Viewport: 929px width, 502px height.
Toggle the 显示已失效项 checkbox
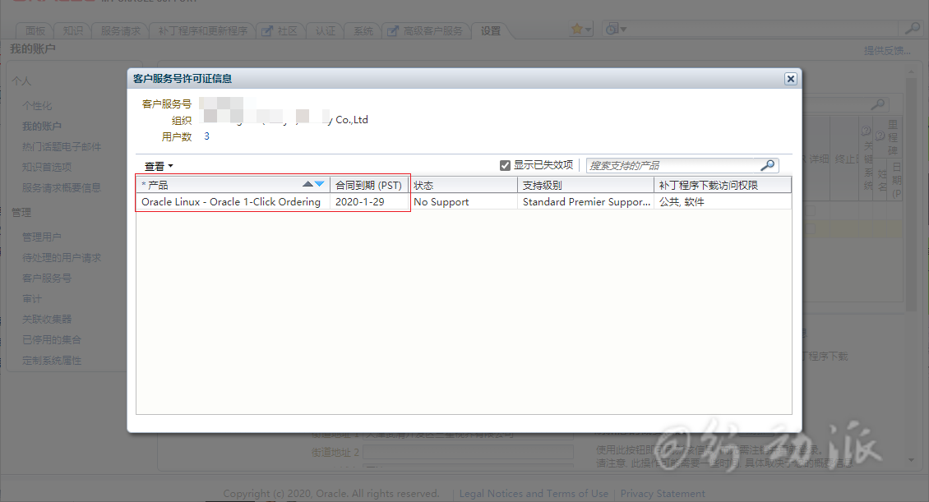pos(505,165)
